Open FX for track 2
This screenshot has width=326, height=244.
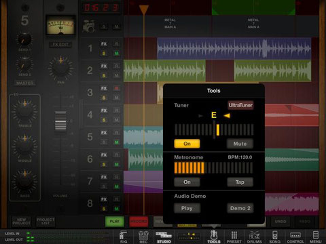(x=104, y=66)
